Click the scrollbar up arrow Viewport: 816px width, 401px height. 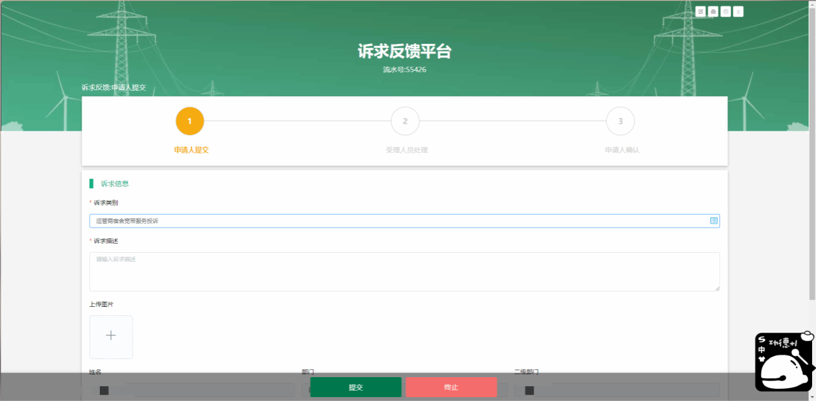click(x=812, y=3)
